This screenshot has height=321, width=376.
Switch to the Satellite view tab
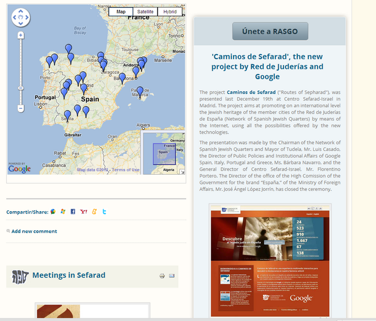145,12
